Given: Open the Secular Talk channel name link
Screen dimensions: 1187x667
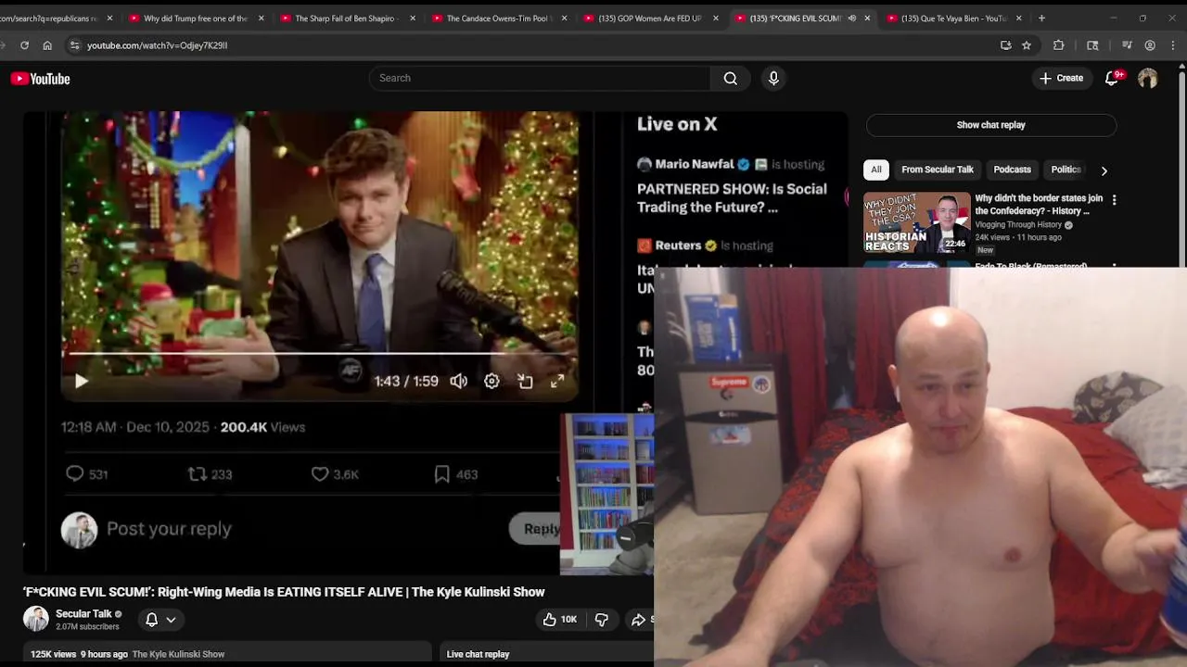Looking at the screenshot, I should pos(83,613).
